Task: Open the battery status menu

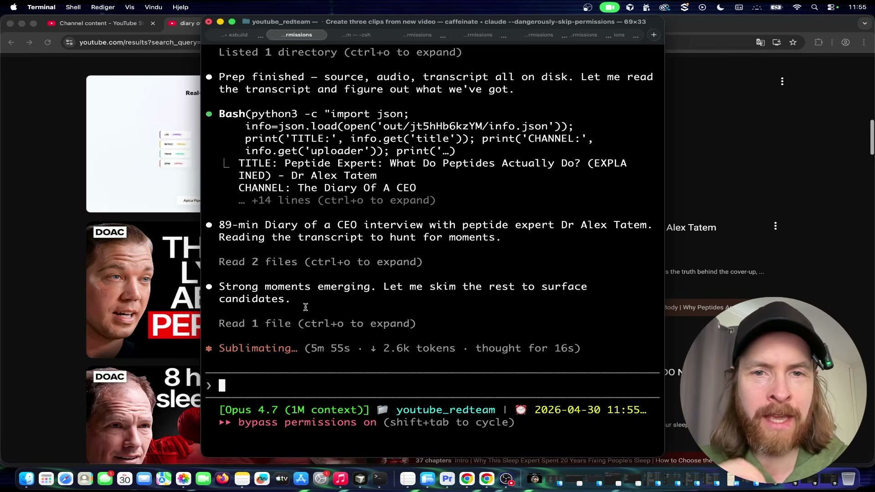Action: [776, 7]
